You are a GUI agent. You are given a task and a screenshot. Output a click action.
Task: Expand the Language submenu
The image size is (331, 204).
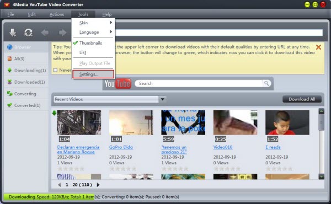93,32
